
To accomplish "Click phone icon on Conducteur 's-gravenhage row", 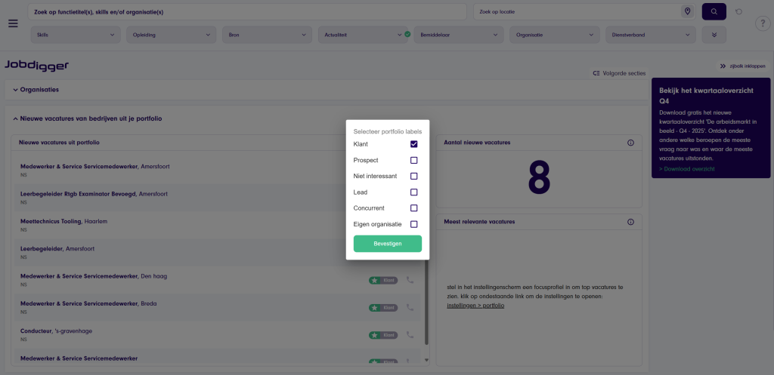I will 410,334.
